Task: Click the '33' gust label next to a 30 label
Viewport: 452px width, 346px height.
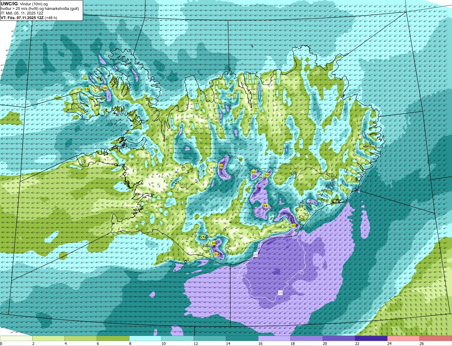Action: (267, 175)
